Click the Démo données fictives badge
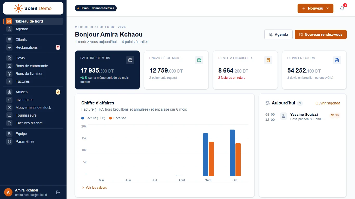This screenshot has width=355, height=199. pyautogui.click(x=96, y=8)
